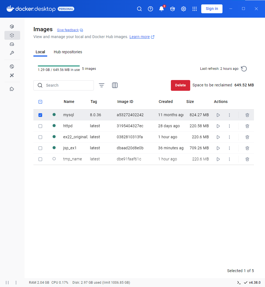Click the v4.38.0 version indicator
The image size is (265, 287).
(x=255, y=282)
